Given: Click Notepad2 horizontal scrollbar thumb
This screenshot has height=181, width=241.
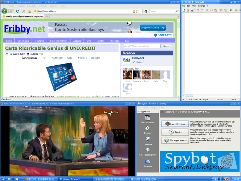Looking at the screenshot, I should (x=188, y=96).
